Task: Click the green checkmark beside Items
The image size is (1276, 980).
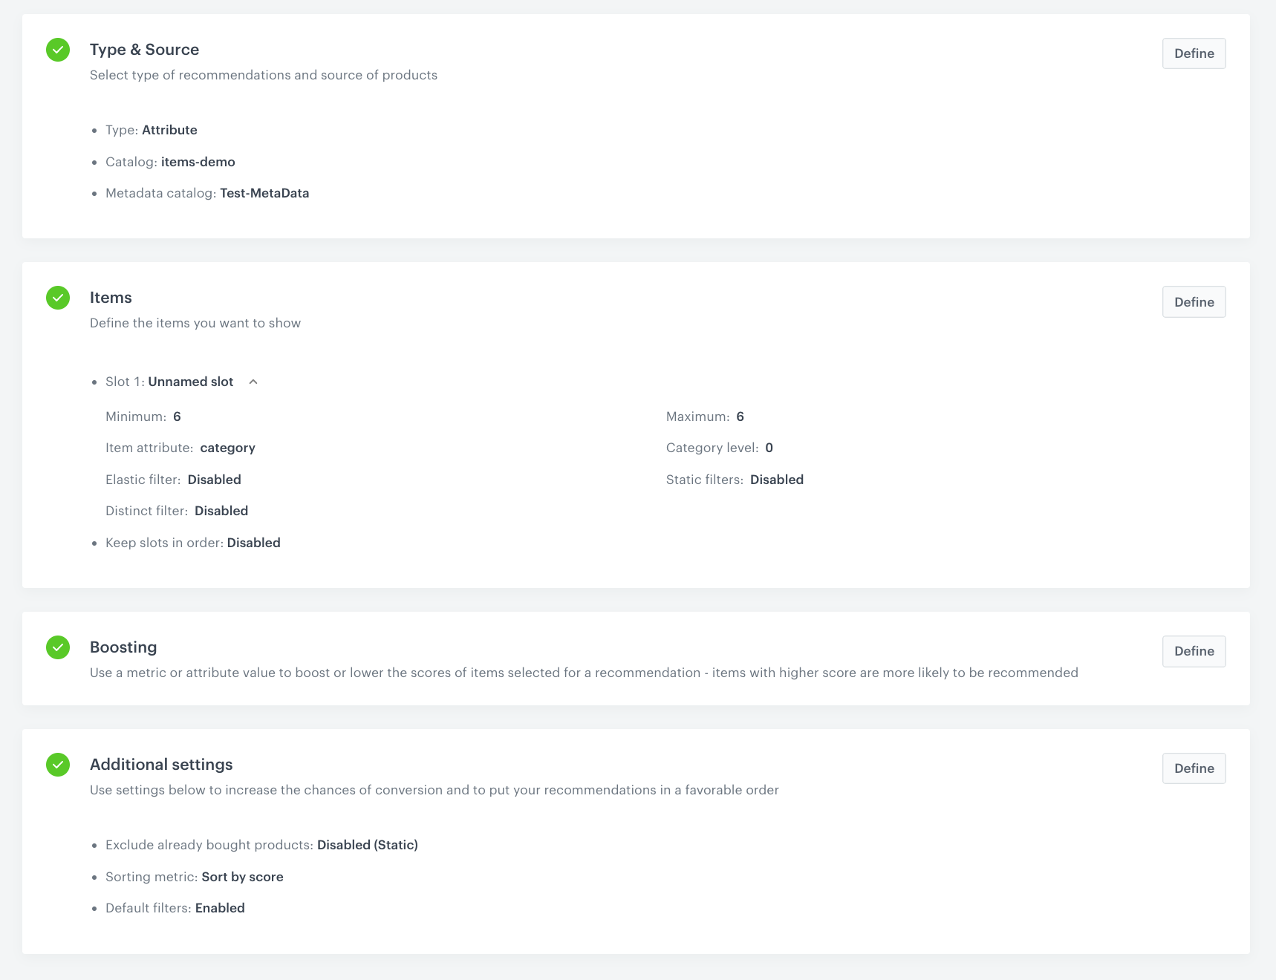Action: point(58,298)
